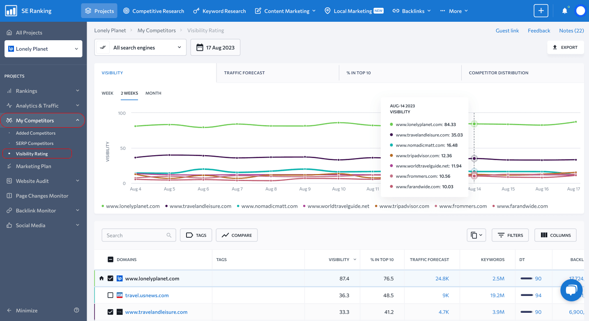589x321 pixels.
Task: Click the domain search input field
Action: [x=139, y=235]
